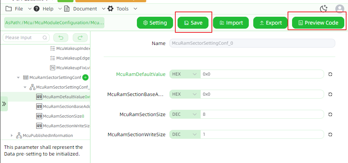Open the user profile avatar
Screen dimensions: 348x163
339,9
